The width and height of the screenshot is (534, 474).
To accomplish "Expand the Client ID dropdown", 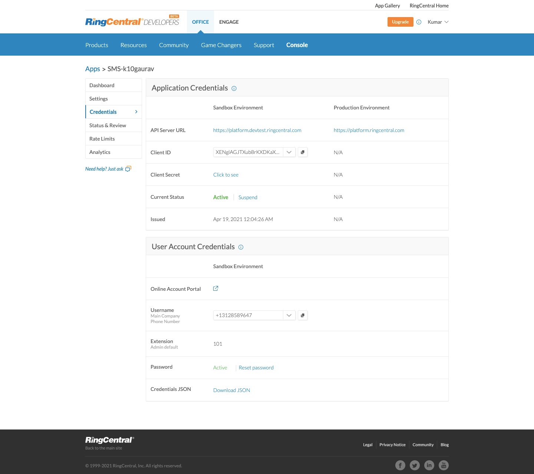I will pyautogui.click(x=289, y=152).
